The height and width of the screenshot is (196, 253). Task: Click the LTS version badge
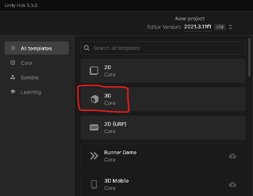tap(219, 27)
